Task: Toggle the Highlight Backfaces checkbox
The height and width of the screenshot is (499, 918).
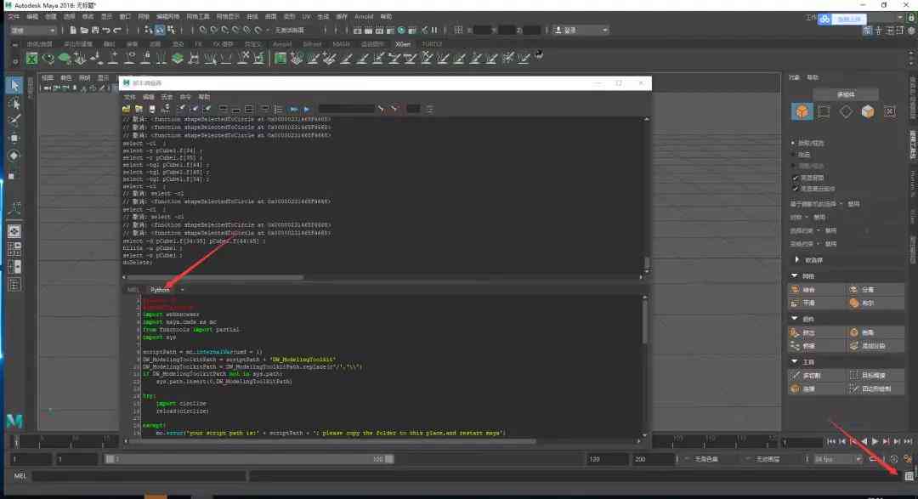Action: 795,178
